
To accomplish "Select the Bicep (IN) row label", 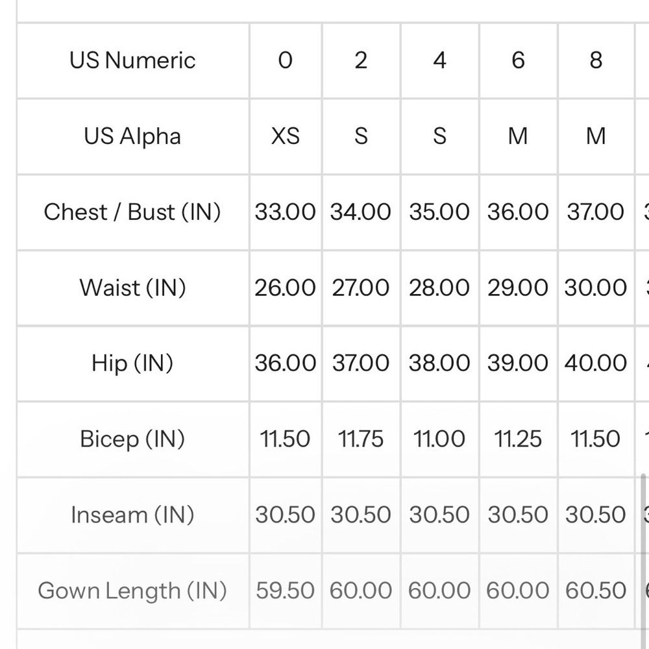I will click(132, 439).
